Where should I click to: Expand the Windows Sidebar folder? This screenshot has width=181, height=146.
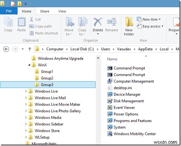[x=26, y=124]
